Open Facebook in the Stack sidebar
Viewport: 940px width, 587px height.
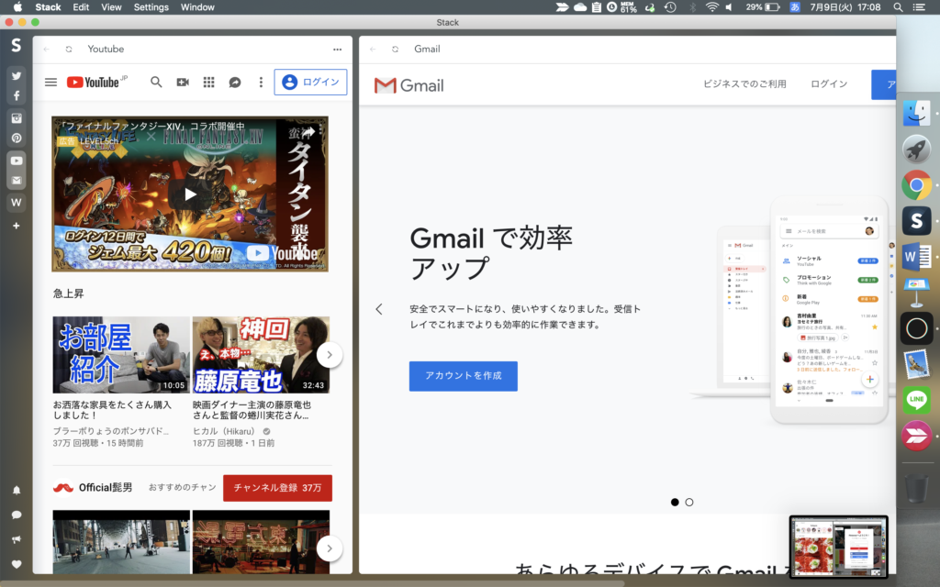click(x=17, y=95)
